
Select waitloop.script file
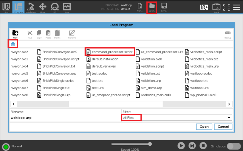[x=198, y=73]
